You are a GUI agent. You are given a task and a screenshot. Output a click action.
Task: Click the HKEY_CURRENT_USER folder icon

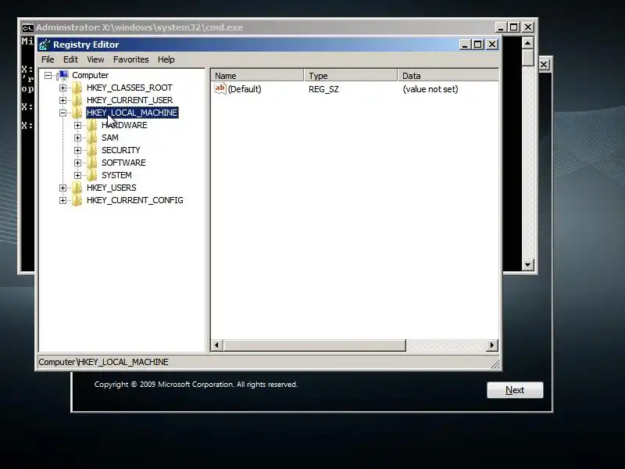click(77, 100)
